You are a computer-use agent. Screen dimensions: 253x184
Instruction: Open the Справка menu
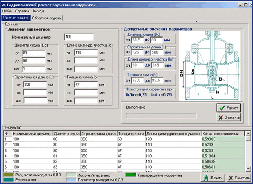(x=22, y=11)
